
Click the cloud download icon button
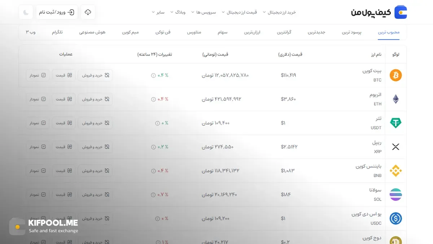(x=88, y=12)
